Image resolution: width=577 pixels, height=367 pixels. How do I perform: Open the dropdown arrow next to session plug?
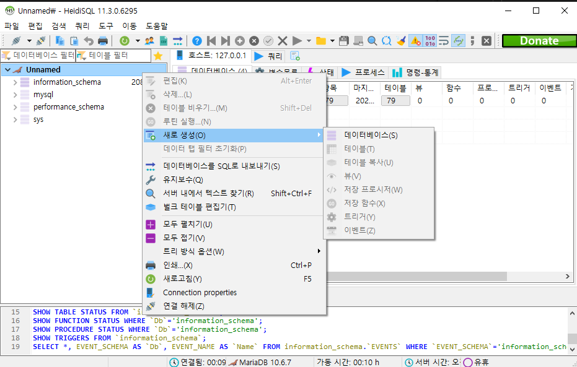click(29, 41)
